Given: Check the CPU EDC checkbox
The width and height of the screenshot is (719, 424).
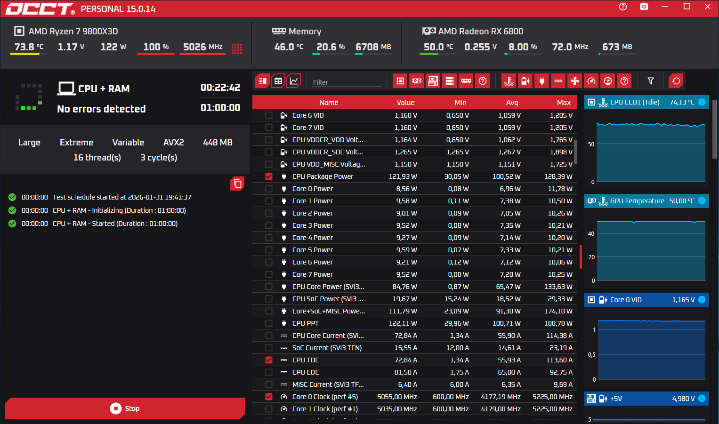Looking at the screenshot, I should pos(269,372).
